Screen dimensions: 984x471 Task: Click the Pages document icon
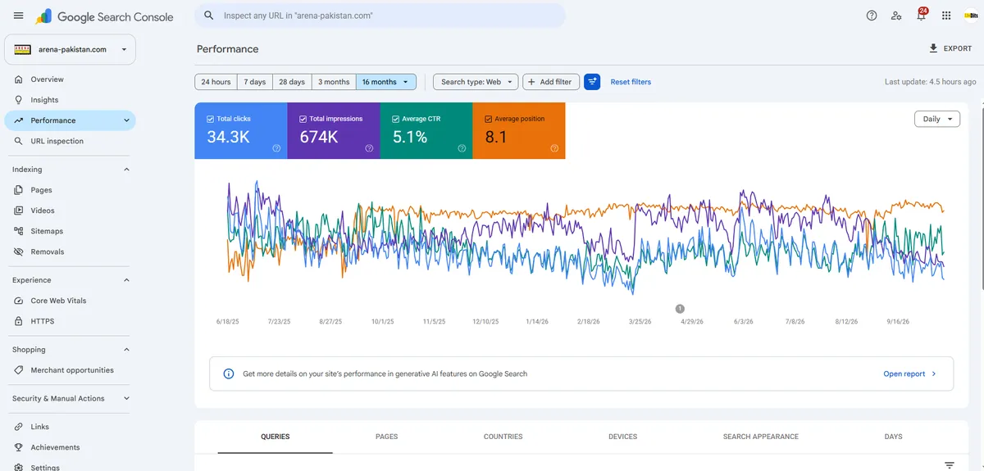[x=19, y=190]
